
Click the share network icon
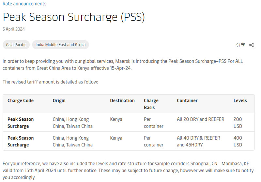[x=252, y=45]
